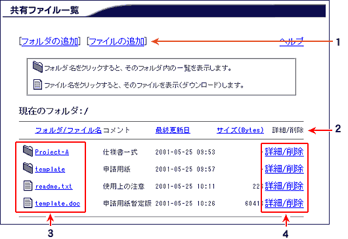Select the comment text 申請用紙 for template folder

click(117, 170)
